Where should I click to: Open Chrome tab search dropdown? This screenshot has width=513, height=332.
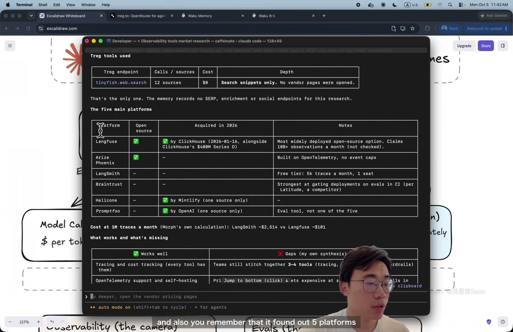pos(31,16)
